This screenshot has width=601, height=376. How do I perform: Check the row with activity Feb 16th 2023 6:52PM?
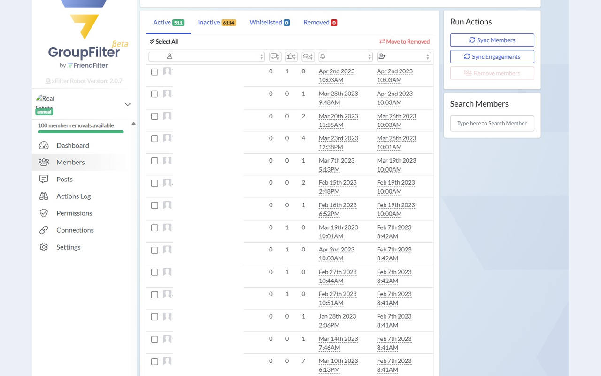154,205
